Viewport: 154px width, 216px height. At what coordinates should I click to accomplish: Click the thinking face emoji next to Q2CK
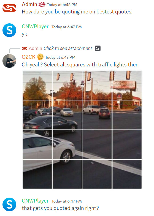click(40, 57)
